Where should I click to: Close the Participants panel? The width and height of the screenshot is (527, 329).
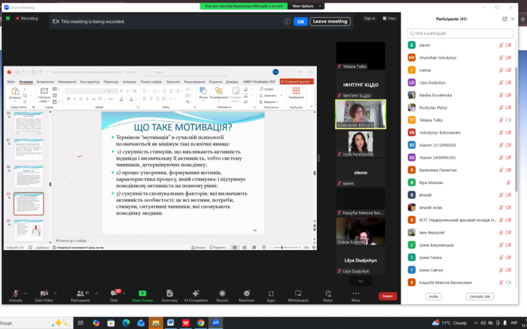click(x=513, y=19)
